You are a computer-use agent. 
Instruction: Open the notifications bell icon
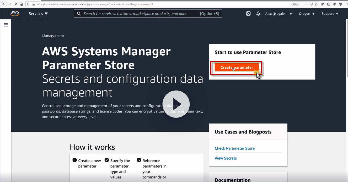(x=258, y=14)
